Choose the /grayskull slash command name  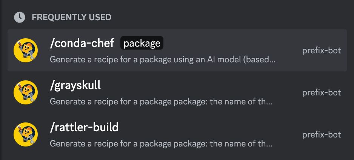pos(75,86)
